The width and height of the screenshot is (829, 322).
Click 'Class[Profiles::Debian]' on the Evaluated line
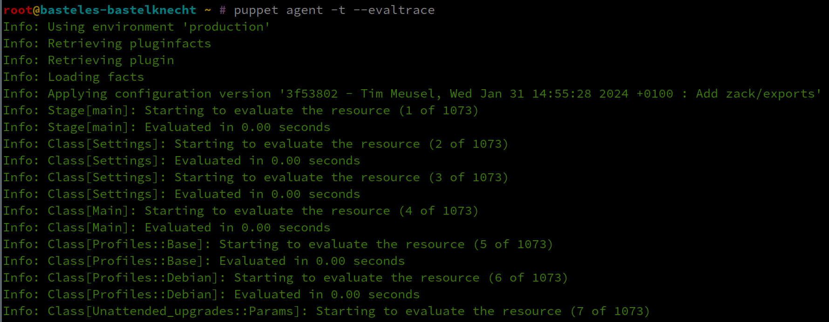pyautogui.click(x=133, y=295)
